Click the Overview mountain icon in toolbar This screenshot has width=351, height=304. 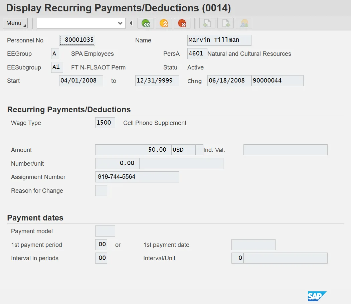(x=244, y=23)
